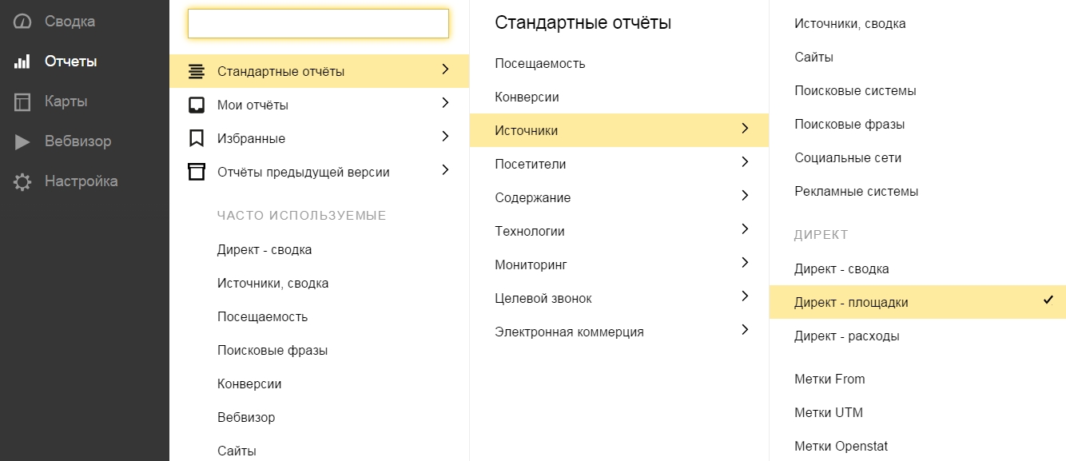The width and height of the screenshot is (1066, 461).
Task: Open the Карты layout icon
Action: [22, 101]
